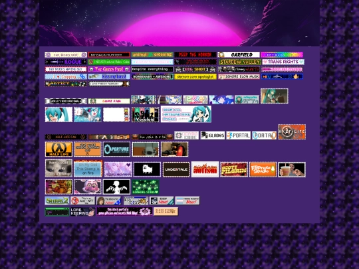Click the IGNORE ELON MUSK blinkie
Screen dimensions: 359x269
click(239, 76)
